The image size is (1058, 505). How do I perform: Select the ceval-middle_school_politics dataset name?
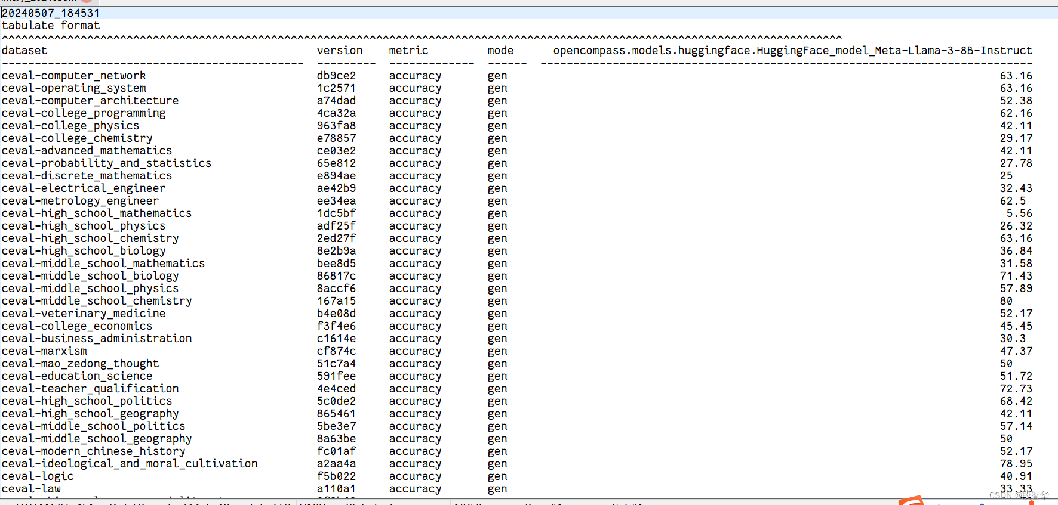[x=93, y=426]
